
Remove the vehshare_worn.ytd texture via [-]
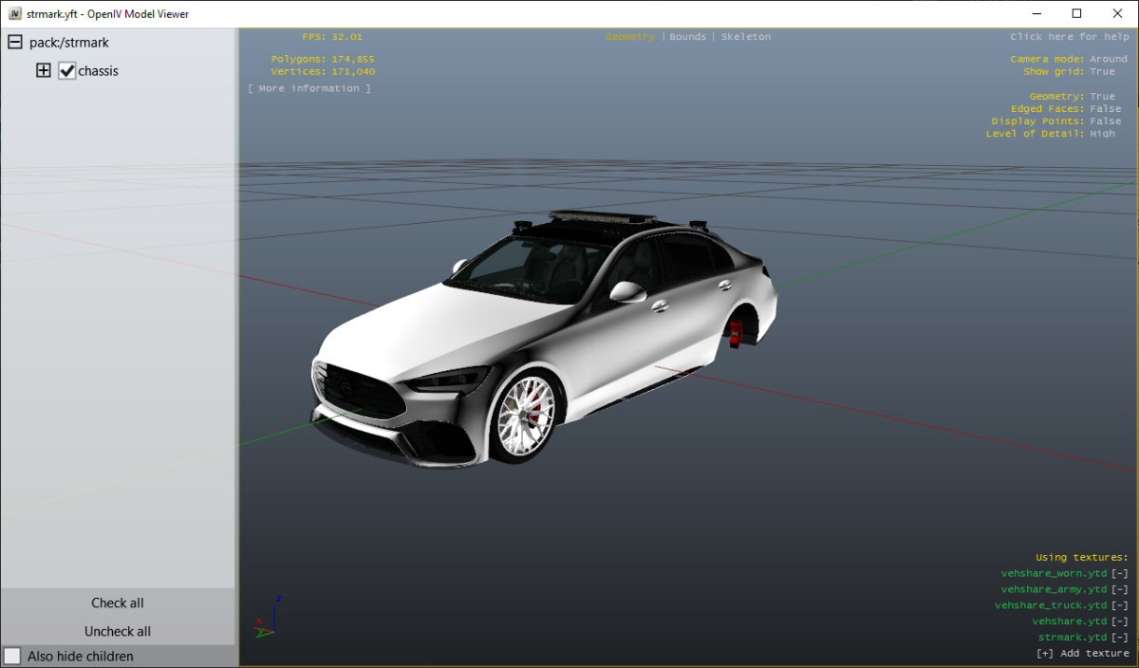[1120, 573]
